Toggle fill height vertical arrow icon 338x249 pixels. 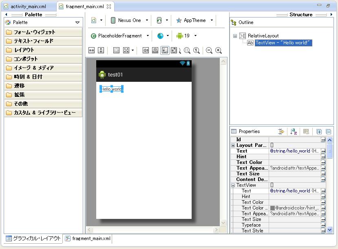[x=101, y=50]
